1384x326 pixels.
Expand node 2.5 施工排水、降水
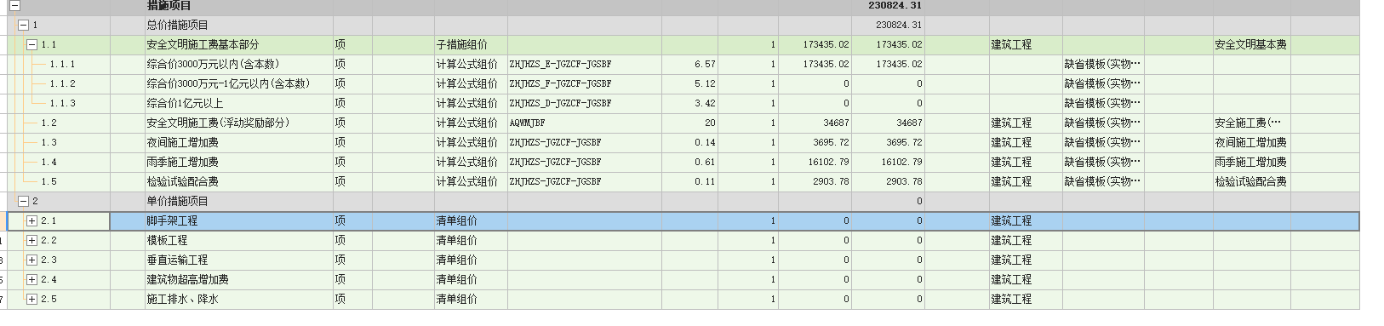[31, 300]
